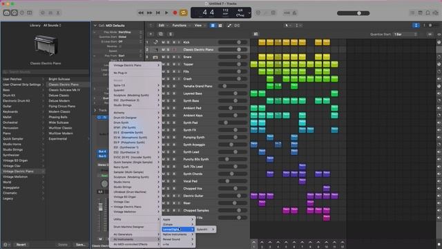Choose Drum Machine Designer menu item

click(135, 227)
